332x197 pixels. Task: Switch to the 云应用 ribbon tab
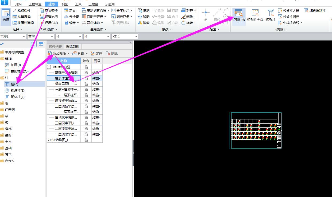[110, 4]
